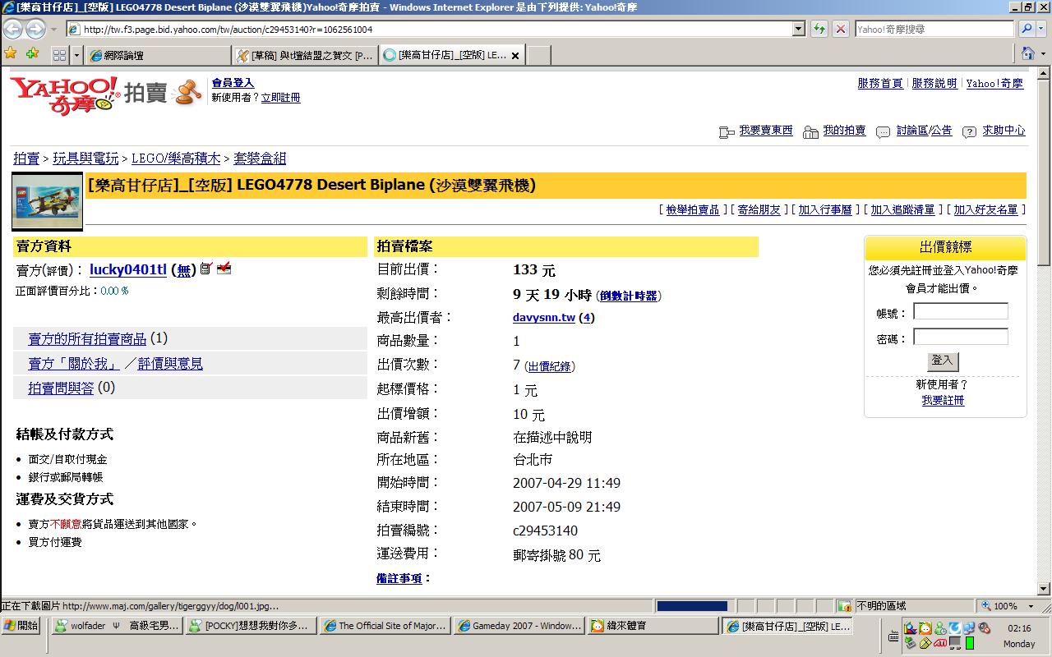The image size is (1052, 657).
Task: Switch to the [草稿] 與t壇結盟之賀文 tab
Action: (x=305, y=55)
